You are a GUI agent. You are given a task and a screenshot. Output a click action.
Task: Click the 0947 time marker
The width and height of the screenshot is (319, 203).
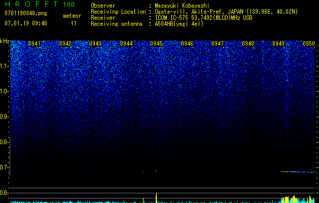(x=218, y=44)
